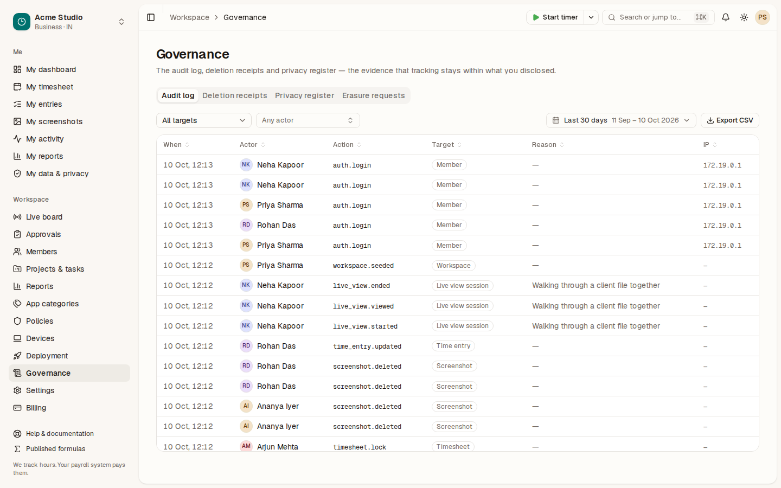Open Policies page
The width and height of the screenshot is (781, 488).
69,321
